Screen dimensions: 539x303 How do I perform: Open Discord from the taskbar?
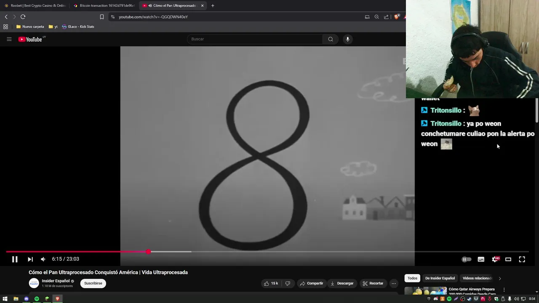[26, 299]
